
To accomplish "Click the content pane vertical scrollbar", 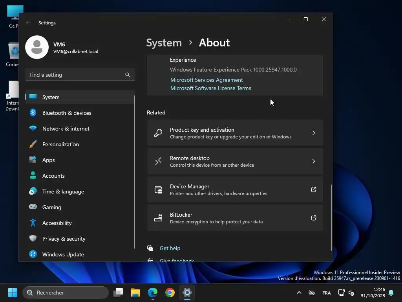I will pos(331,217).
